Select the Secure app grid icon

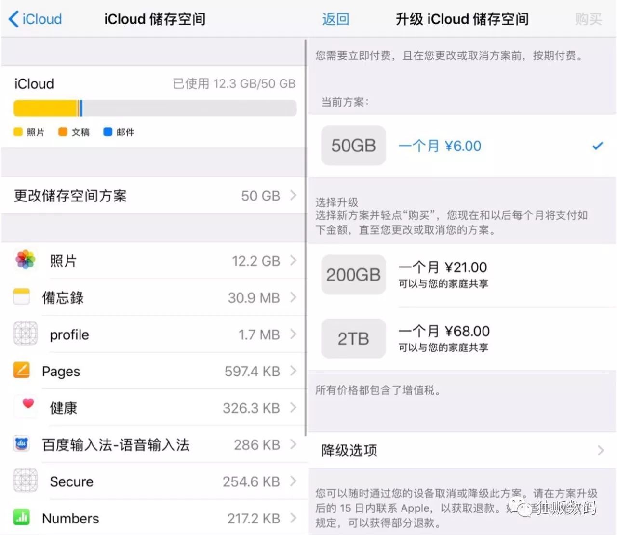coord(24,481)
